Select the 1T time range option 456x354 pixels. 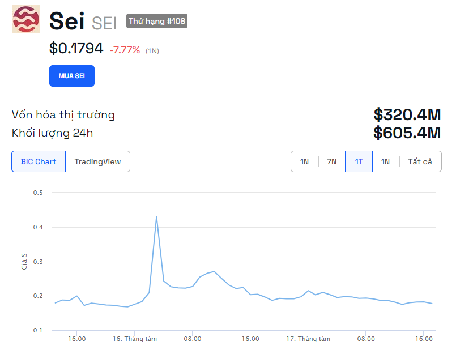pyautogui.click(x=359, y=161)
